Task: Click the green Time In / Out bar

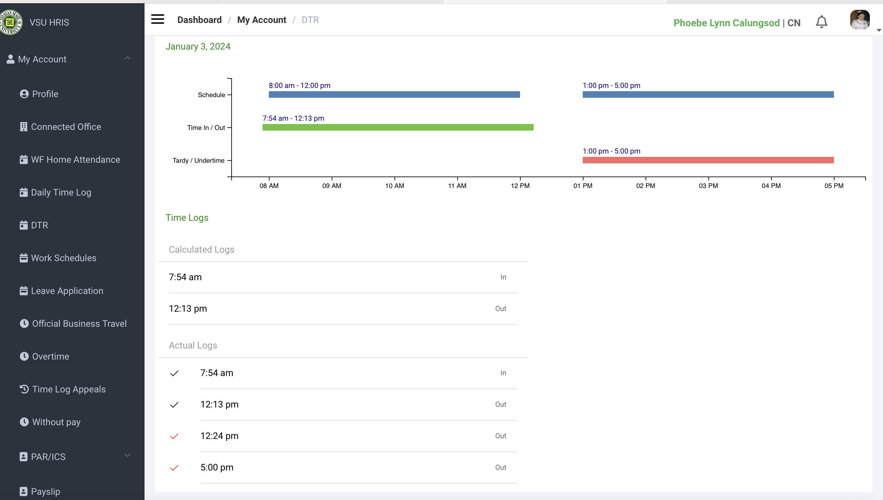Action: 398,127
